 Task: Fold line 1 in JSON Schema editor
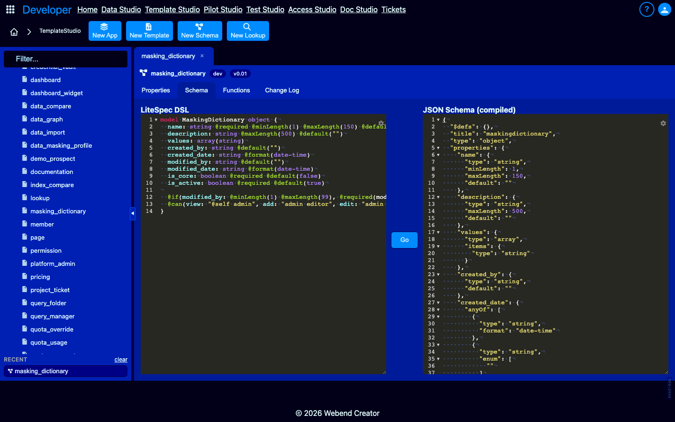coord(438,120)
